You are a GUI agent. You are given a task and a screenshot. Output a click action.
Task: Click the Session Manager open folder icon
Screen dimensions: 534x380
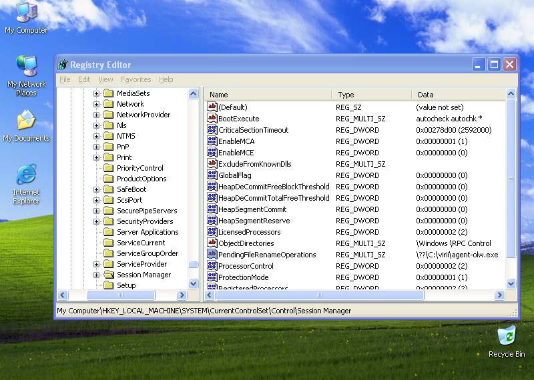coord(109,275)
